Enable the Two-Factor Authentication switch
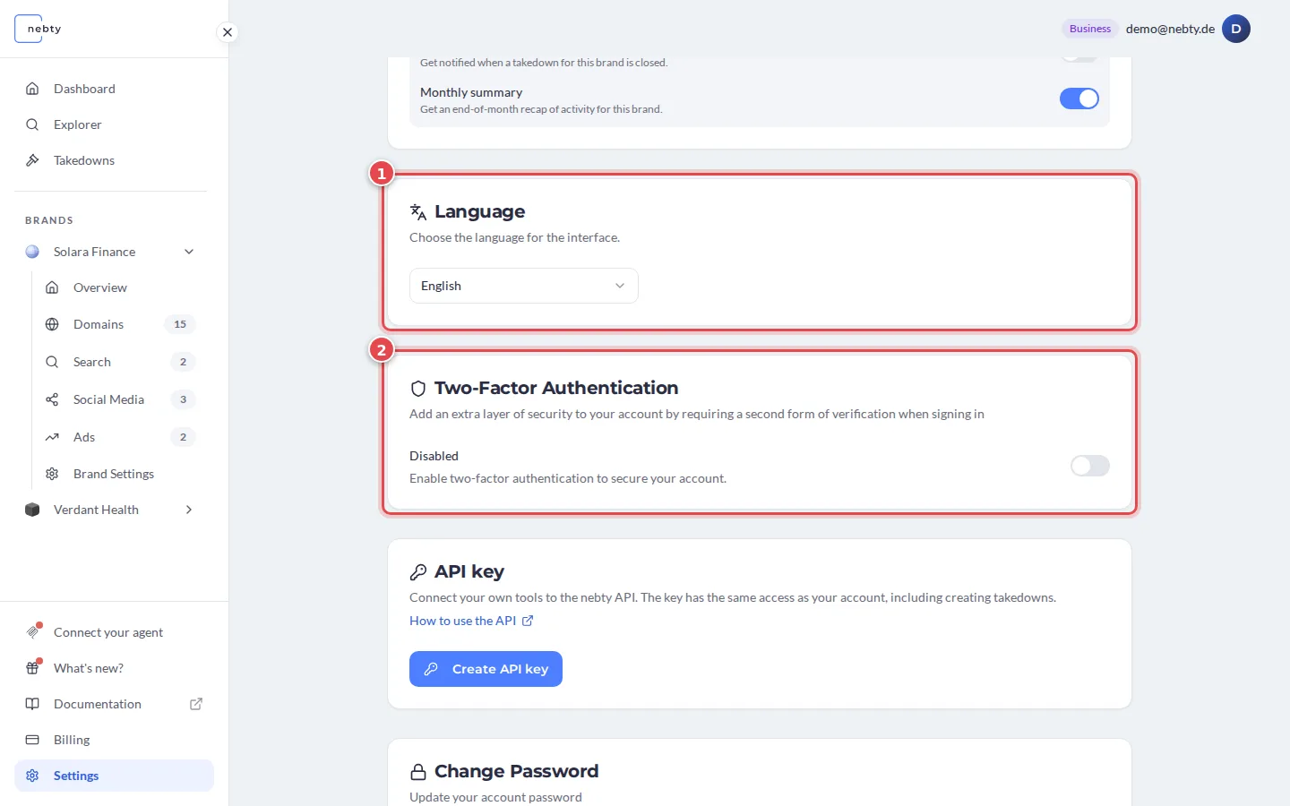The image size is (1290, 806). [1090, 466]
